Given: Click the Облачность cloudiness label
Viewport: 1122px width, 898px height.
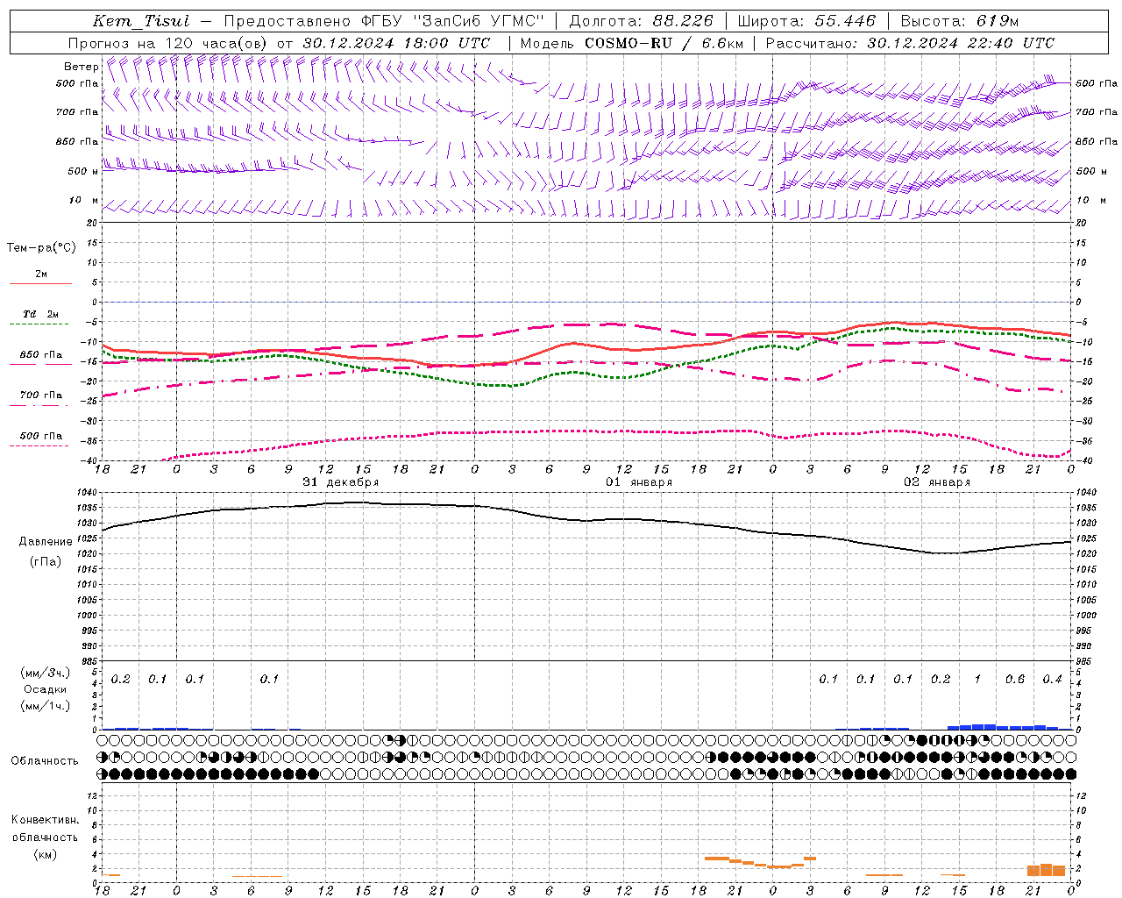Looking at the screenshot, I should 45,761.
